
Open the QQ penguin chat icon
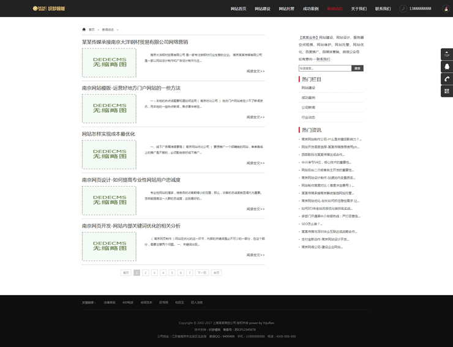[446, 67]
